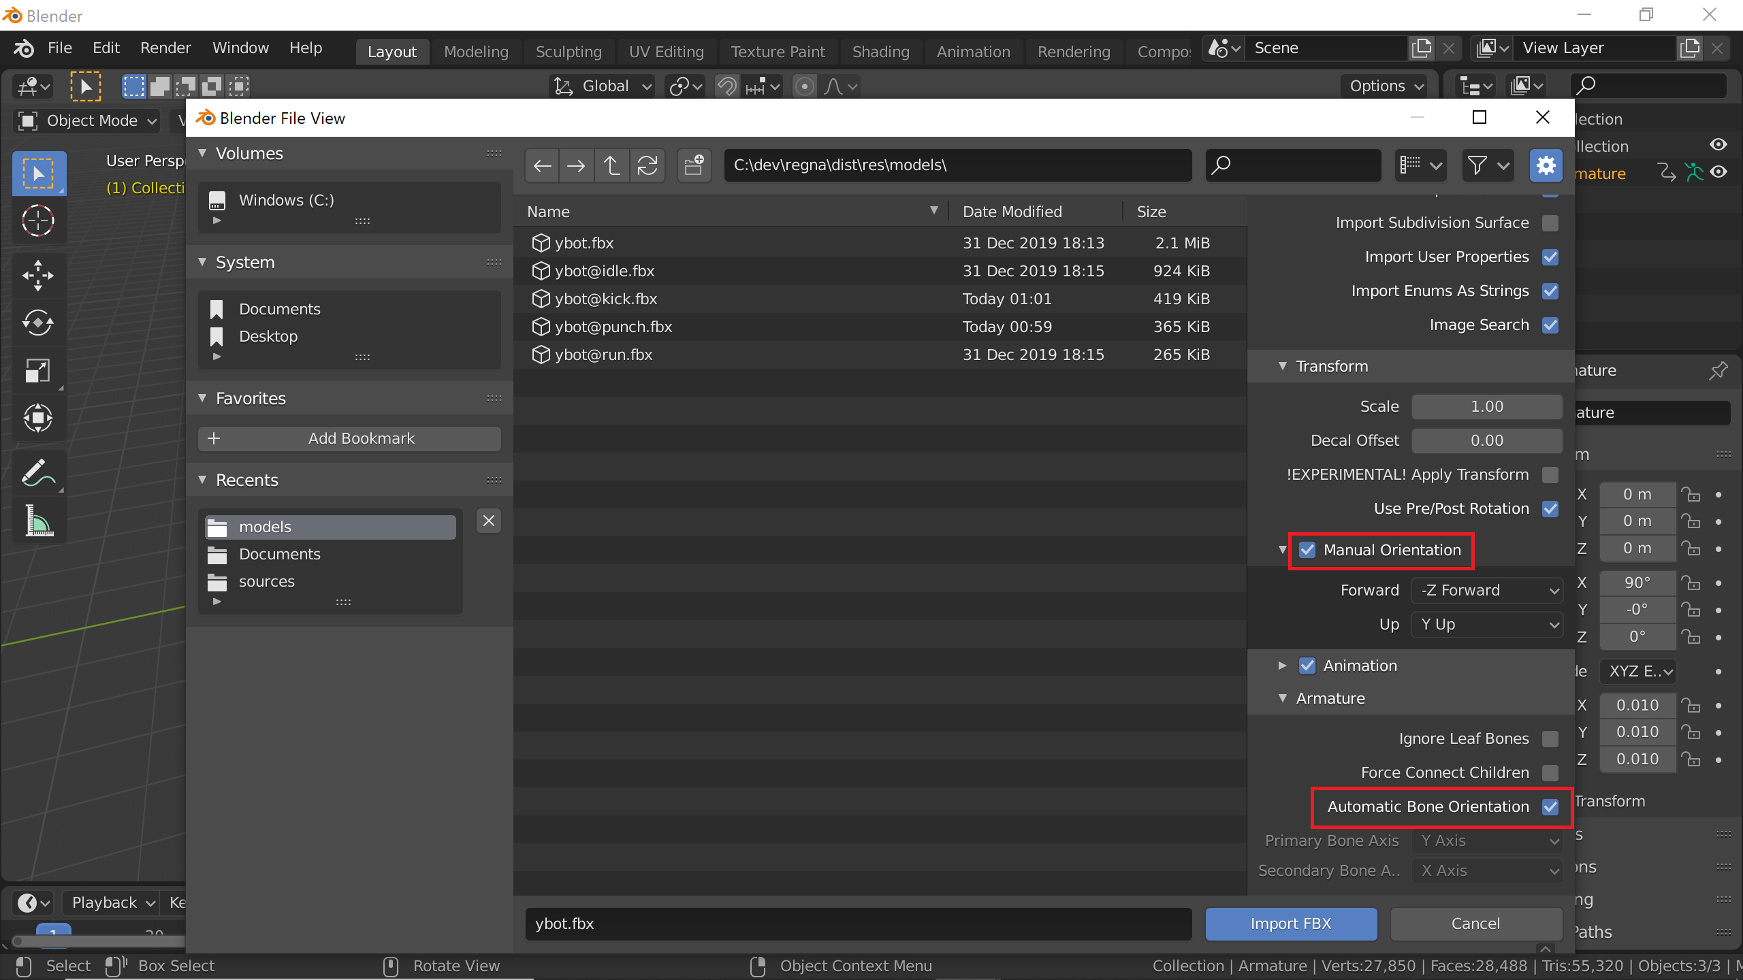Select the Transform tool

38,418
